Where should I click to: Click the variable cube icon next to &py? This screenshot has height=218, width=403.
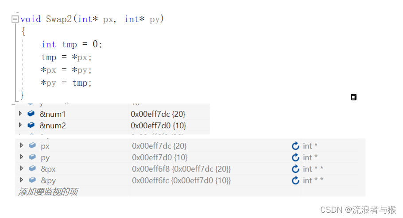32,180
